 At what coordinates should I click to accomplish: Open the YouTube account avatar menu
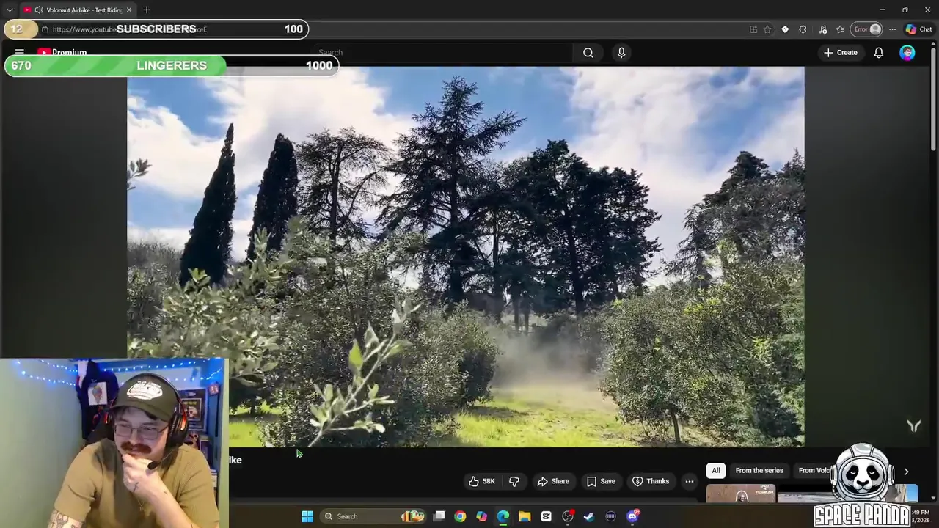click(x=907, y=53)
